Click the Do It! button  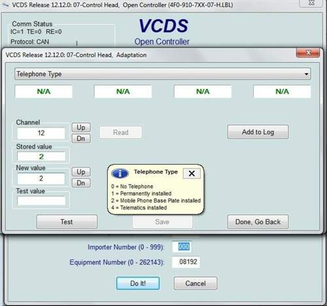[x=138, y=283]
